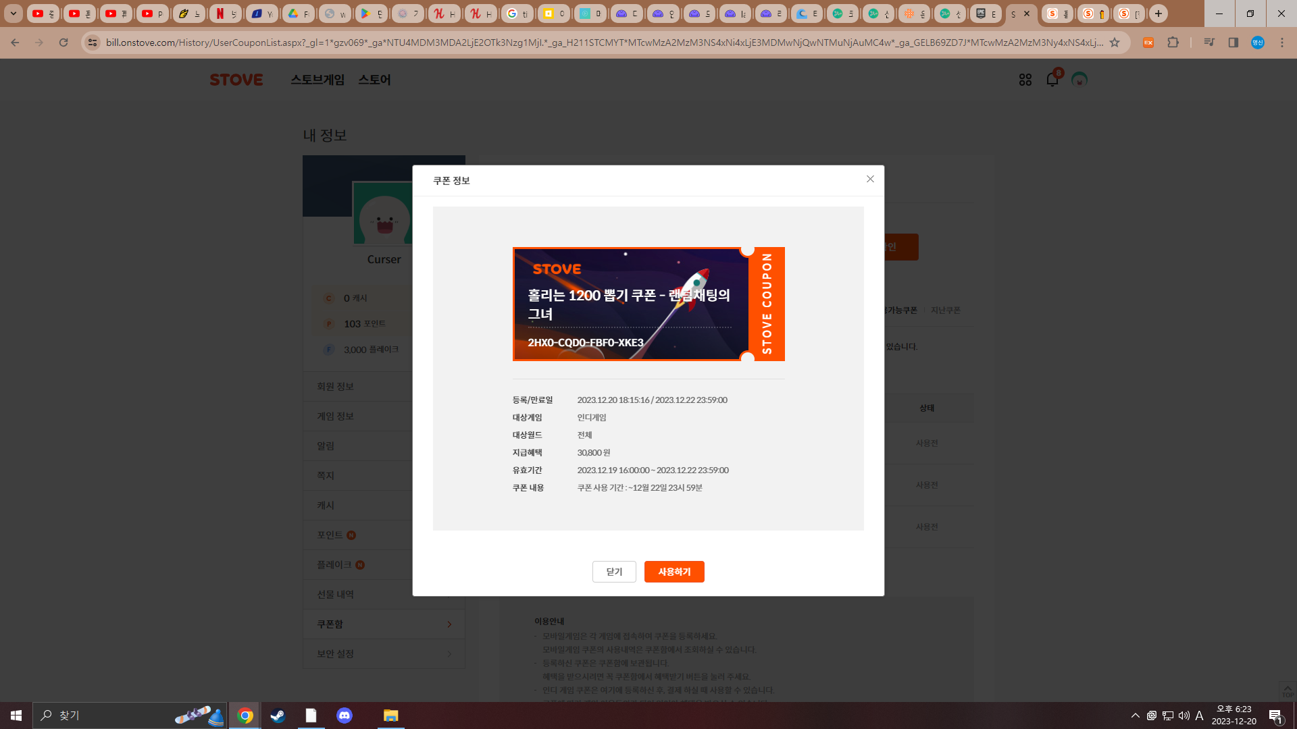1297x729 pixels.
Task: Reload the page
Action: 63,43
